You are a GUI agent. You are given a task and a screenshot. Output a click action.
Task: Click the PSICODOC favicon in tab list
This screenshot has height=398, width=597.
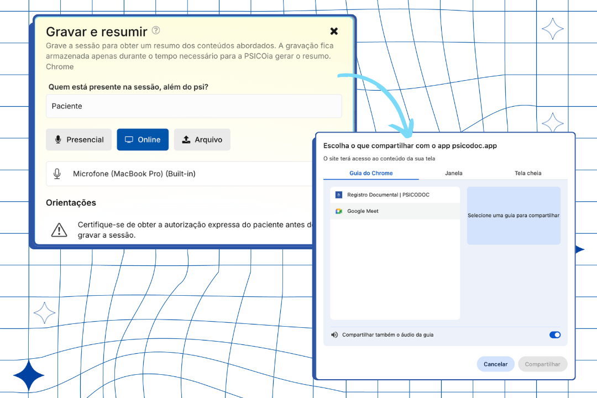(339, 195)
